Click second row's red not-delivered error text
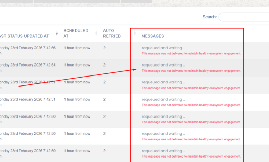The image size is (269, 162). point(191,71)
